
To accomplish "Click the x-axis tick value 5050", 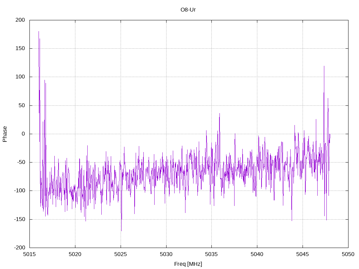I will point(348,254).
